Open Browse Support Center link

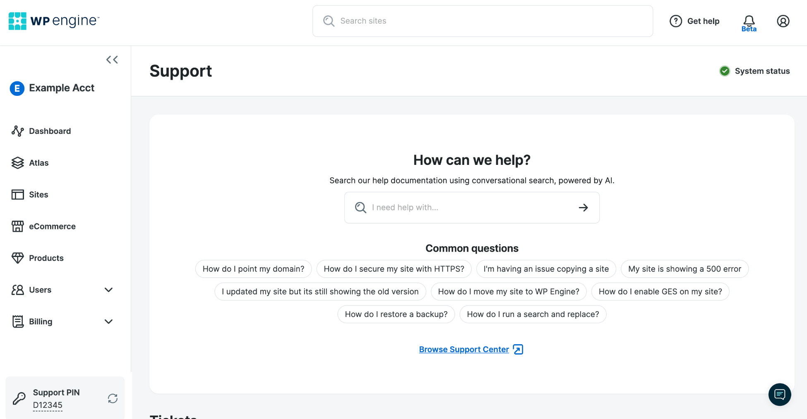(x=464, y=349)
